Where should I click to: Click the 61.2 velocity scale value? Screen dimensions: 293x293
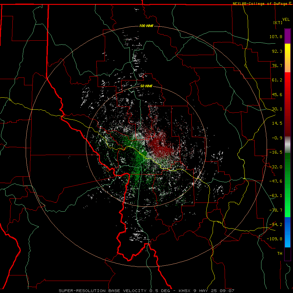(x=277, y=80)
